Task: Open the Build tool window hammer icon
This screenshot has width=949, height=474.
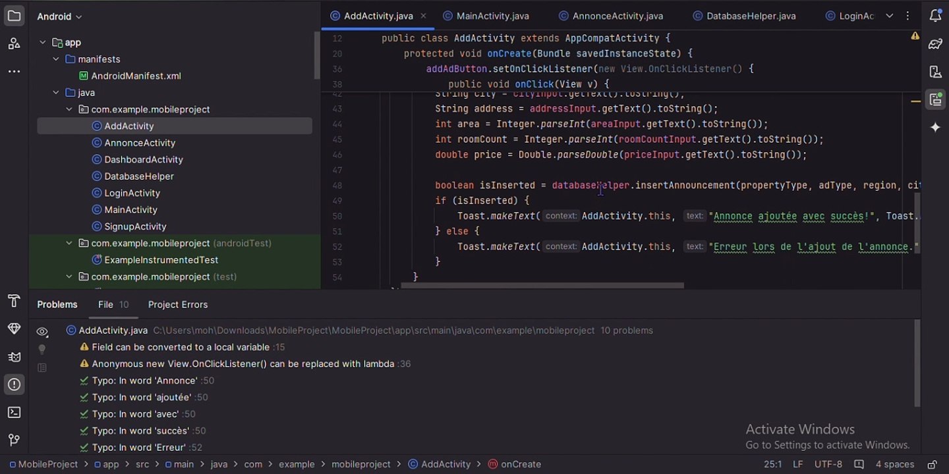Action: [x=14, y=302]
